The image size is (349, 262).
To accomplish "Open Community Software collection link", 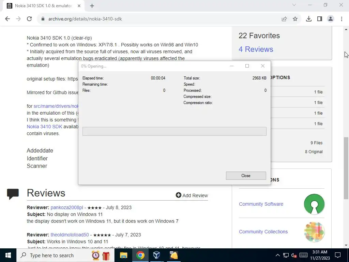I will point(261,204).
